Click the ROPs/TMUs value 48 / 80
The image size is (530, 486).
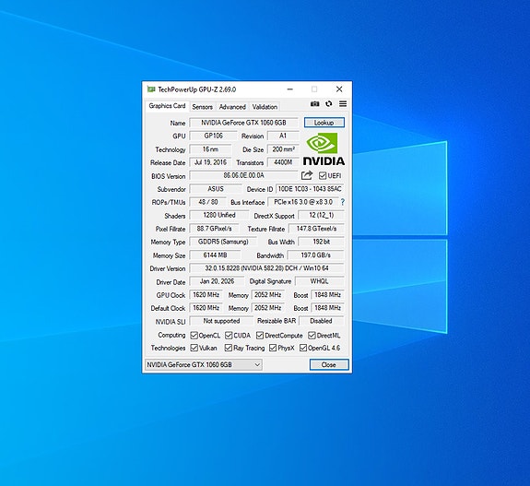(x=208, y=202)
